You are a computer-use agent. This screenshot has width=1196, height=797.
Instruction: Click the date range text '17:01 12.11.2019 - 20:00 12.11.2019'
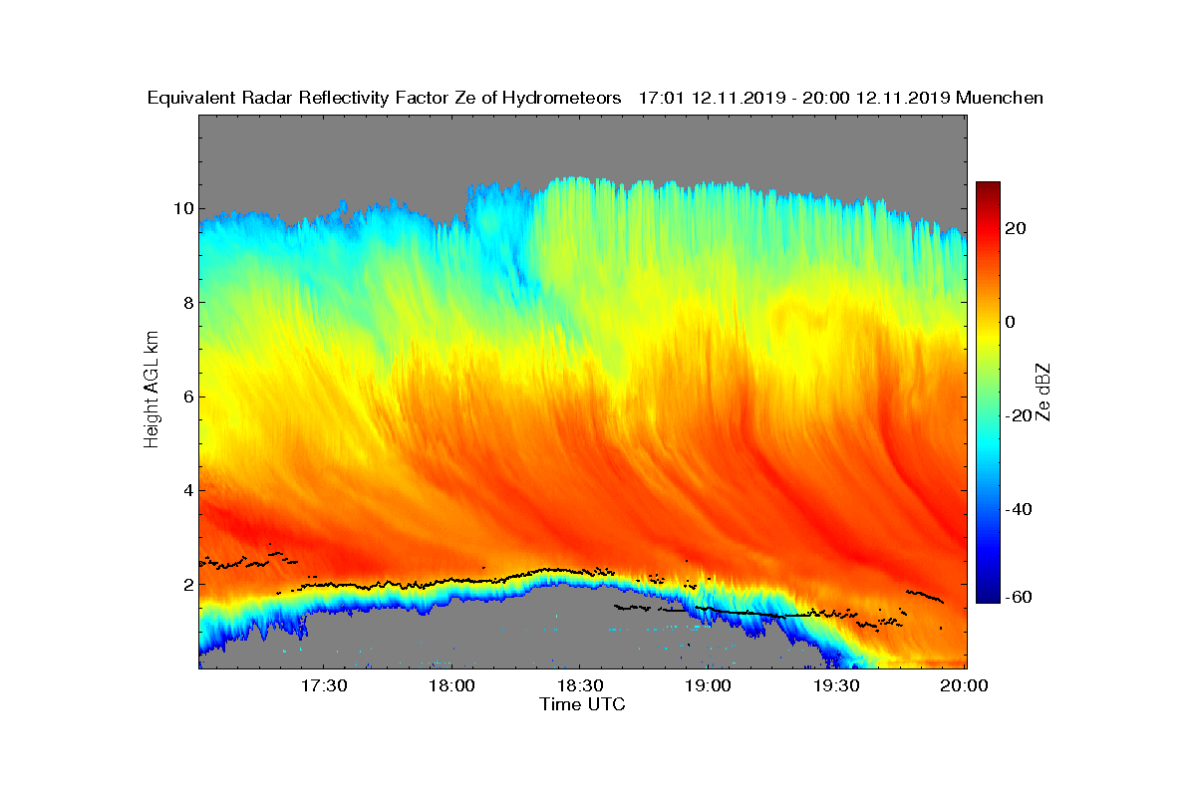pyautogui.click(x=794, y=98)
